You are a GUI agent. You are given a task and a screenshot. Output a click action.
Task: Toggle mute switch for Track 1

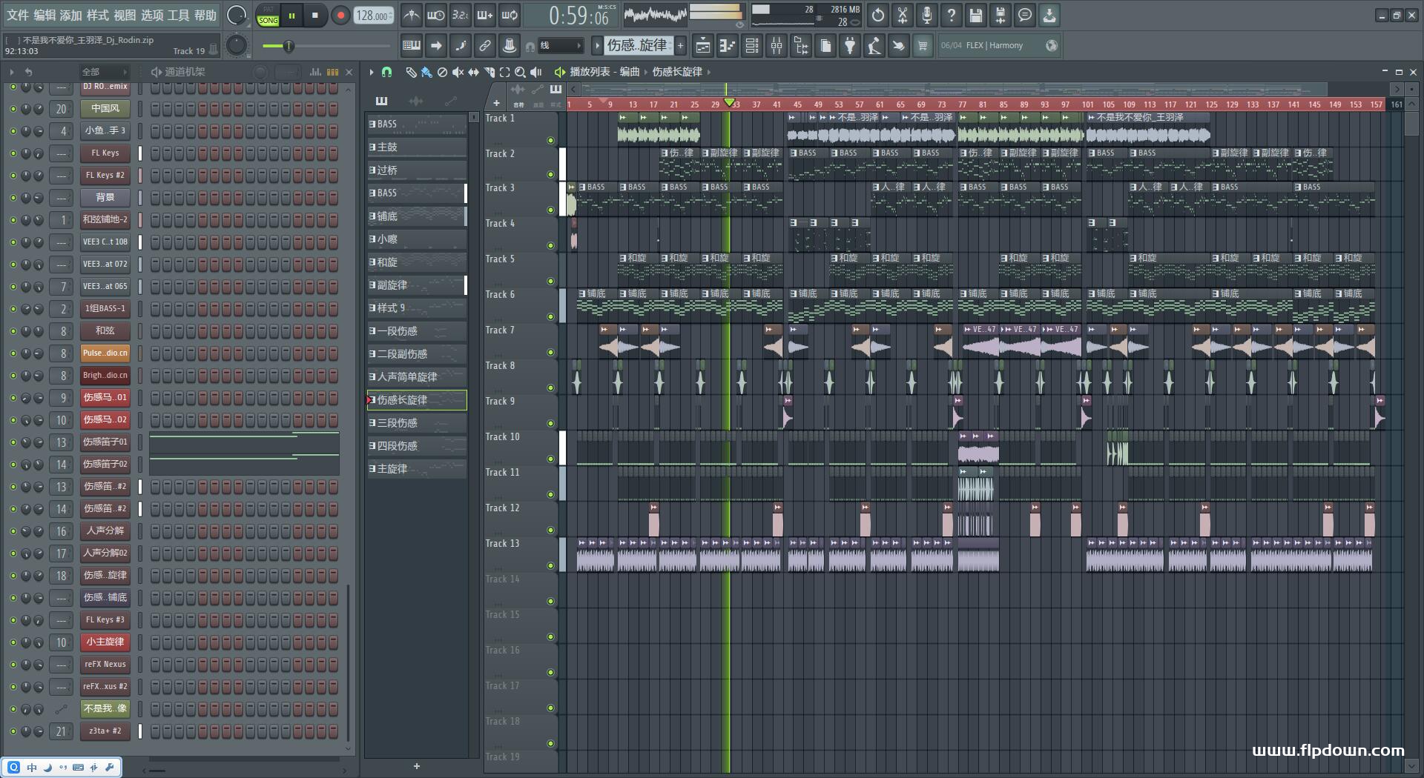[550, 140]
